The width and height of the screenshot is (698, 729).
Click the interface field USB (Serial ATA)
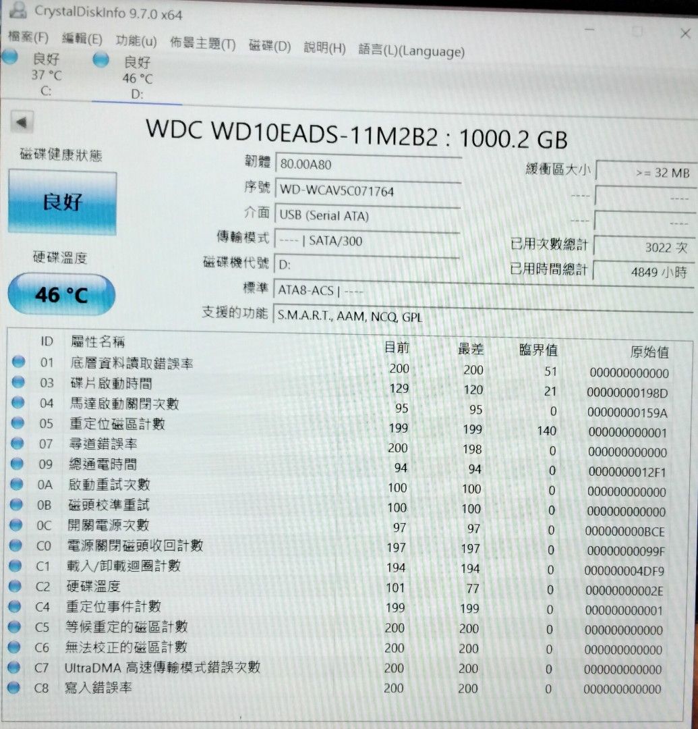(368, 216)
